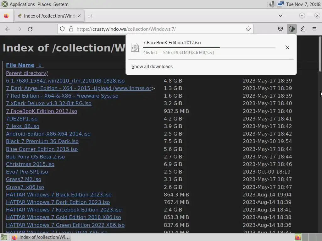
Task: Select the Index of /collection/Wind tab
Action: click(x=49, y=16)
